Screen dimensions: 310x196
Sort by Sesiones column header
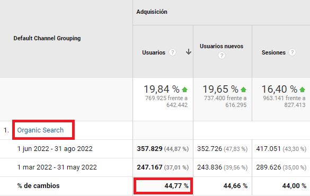pyautogui.click(x=273, y=52)
